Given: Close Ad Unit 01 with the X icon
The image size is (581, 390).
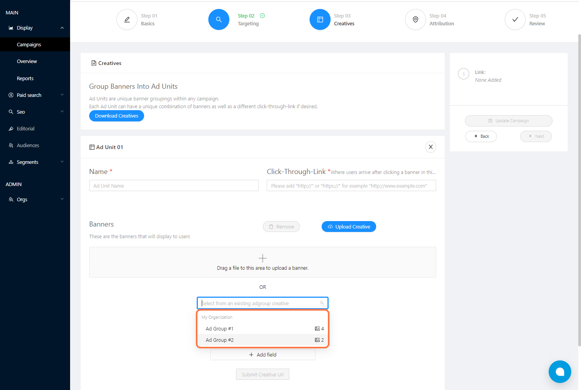Looking at the screenshot, I should (431, 147).
